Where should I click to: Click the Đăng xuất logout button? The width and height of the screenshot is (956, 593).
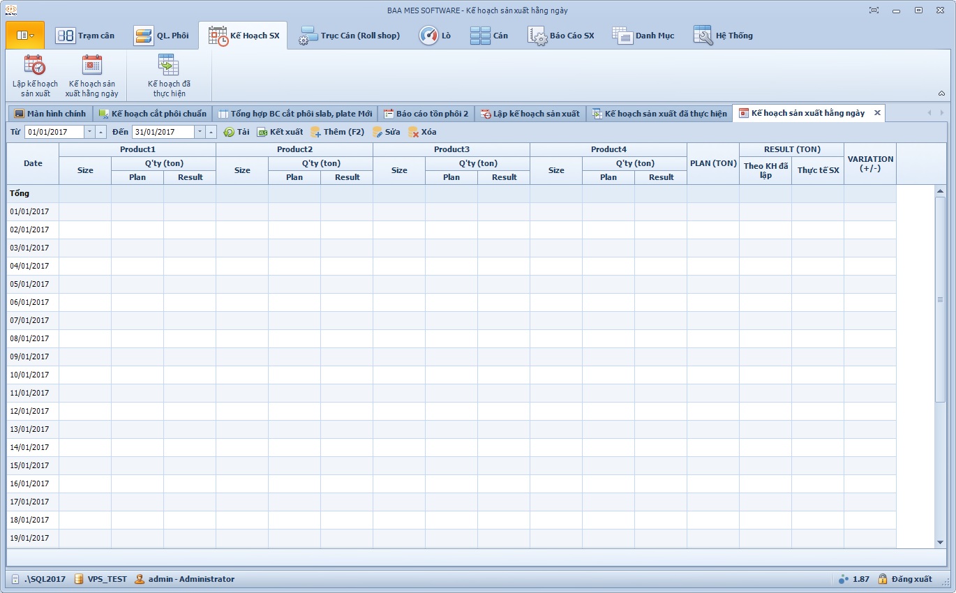coord(905,579)
